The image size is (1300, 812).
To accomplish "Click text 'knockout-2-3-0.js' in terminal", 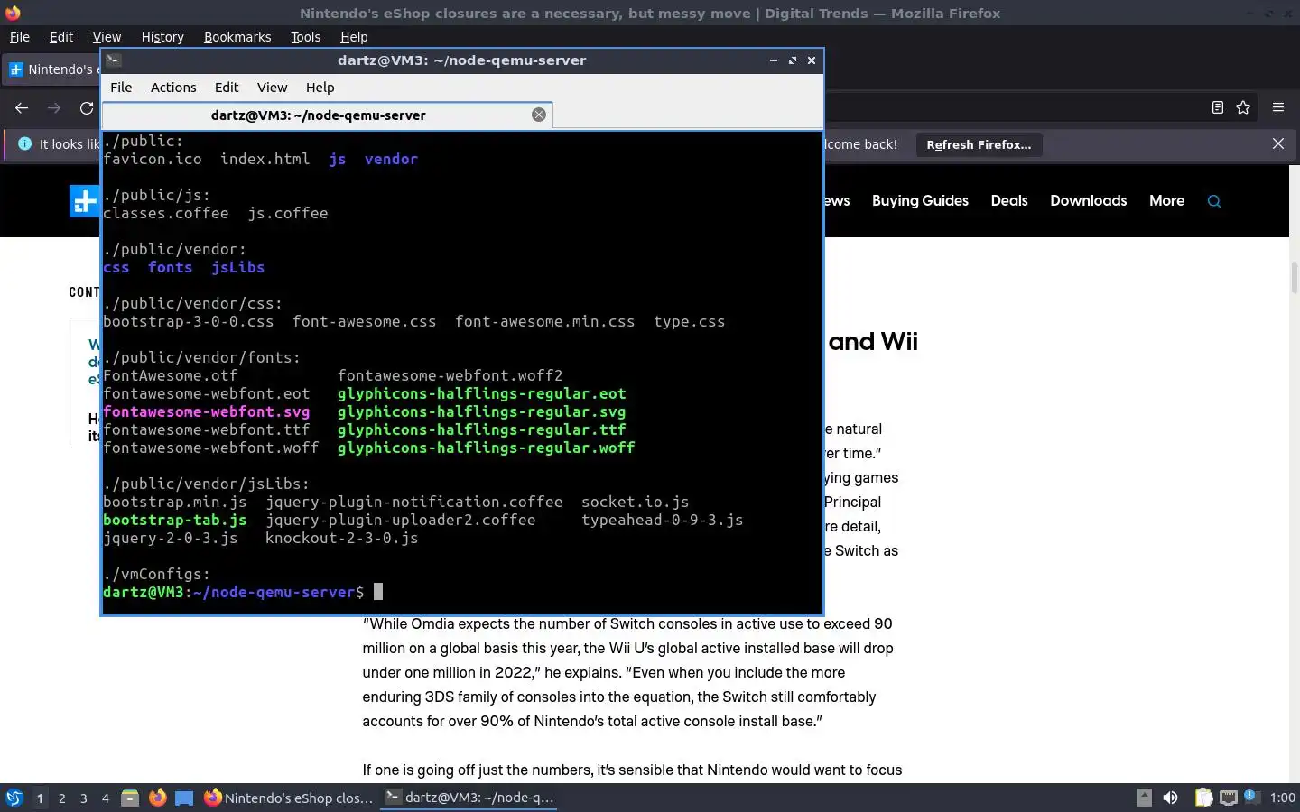I will pos(341,538).
